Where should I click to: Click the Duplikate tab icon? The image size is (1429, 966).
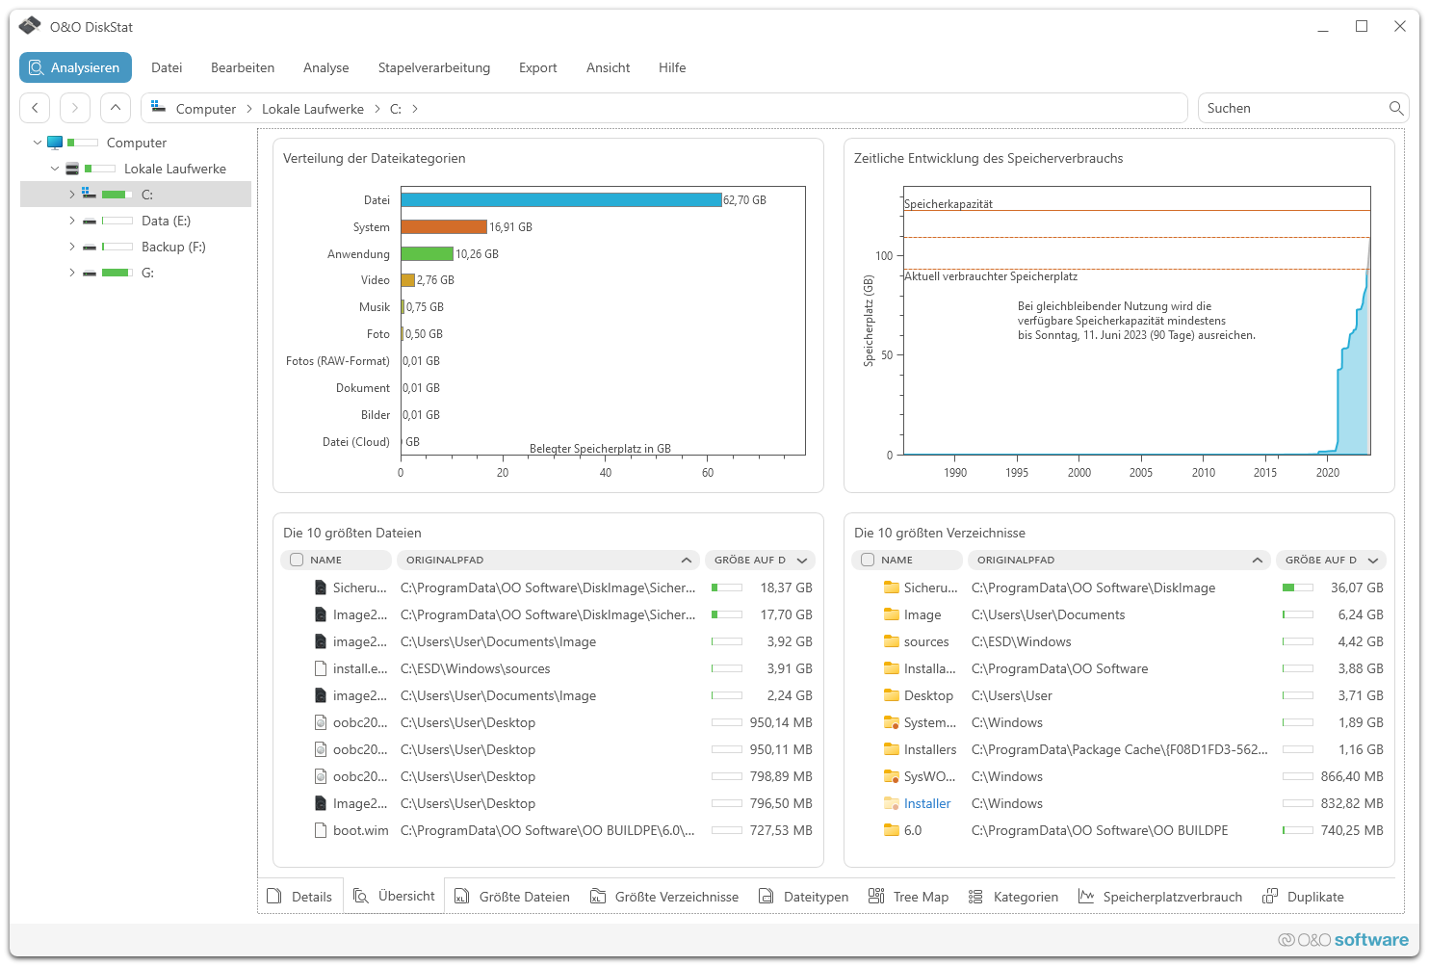click(x=1270, y=896)
